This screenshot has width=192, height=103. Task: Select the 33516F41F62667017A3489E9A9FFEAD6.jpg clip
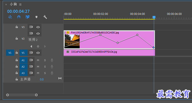click(109, 52)
